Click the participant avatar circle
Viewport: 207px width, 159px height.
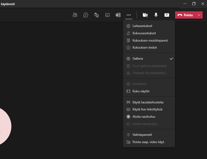pos(5,126)
